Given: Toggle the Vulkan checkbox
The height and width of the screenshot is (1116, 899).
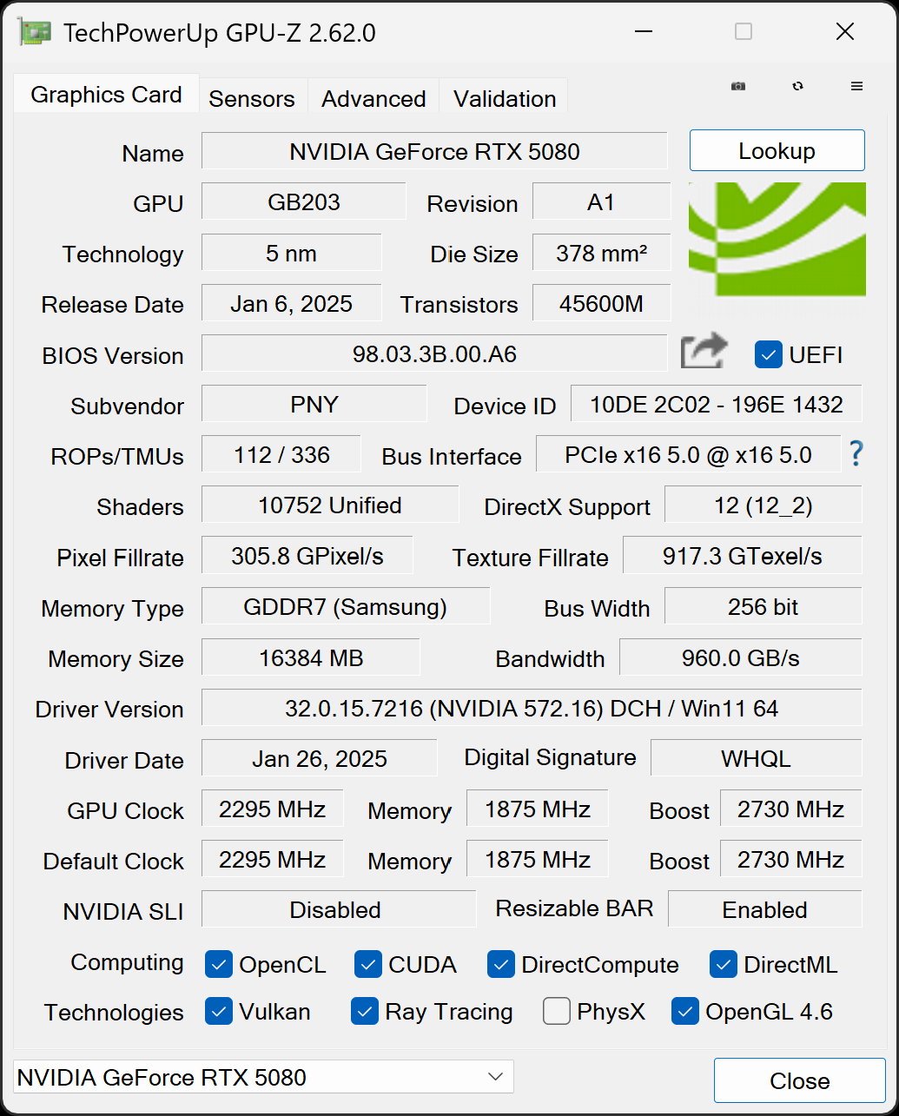Looking at the screenshot, I should tap(219, 1011).
